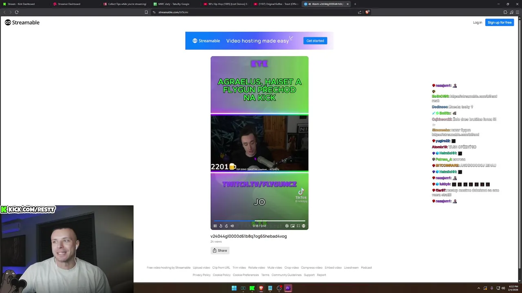Click the skip forward icon in player
Image resolution: width=522 pixels, height=293 pixels.
[x=226, y=226]
